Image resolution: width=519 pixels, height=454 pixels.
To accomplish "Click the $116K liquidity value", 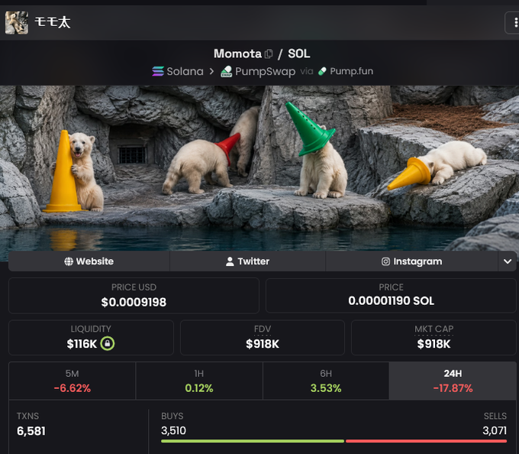I will (82, 344).
